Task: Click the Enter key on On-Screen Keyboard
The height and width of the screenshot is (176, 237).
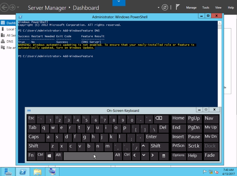Action: click(x=157, y=137)
